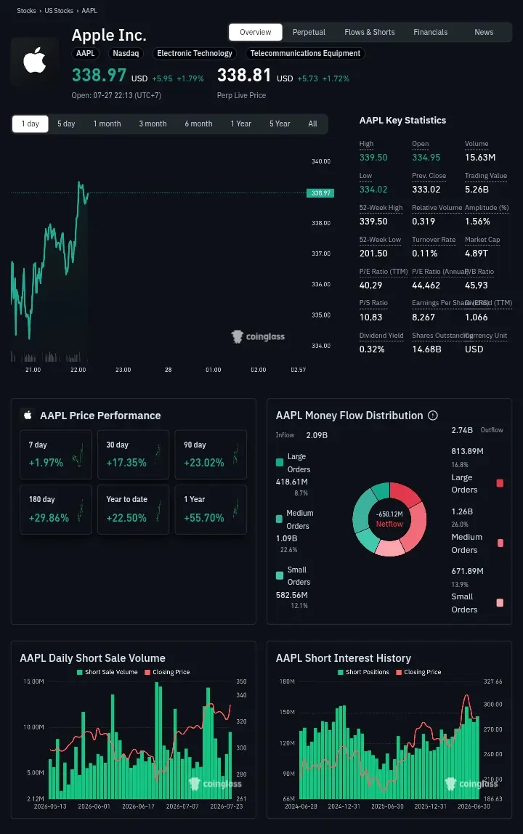The width and height of the screenshot is (523, 834).
Task: Click the small Apple icon in Price Performance header
Action: coord(28,416)
